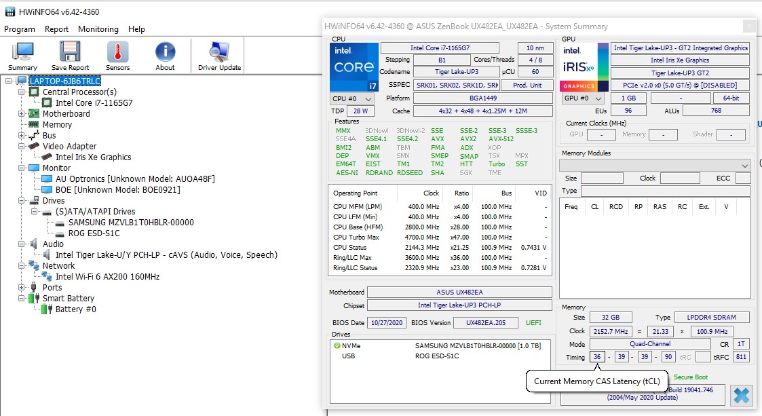Click the blue X close icon in Summary
Screen dimensions: 762x416
point(741,396)
